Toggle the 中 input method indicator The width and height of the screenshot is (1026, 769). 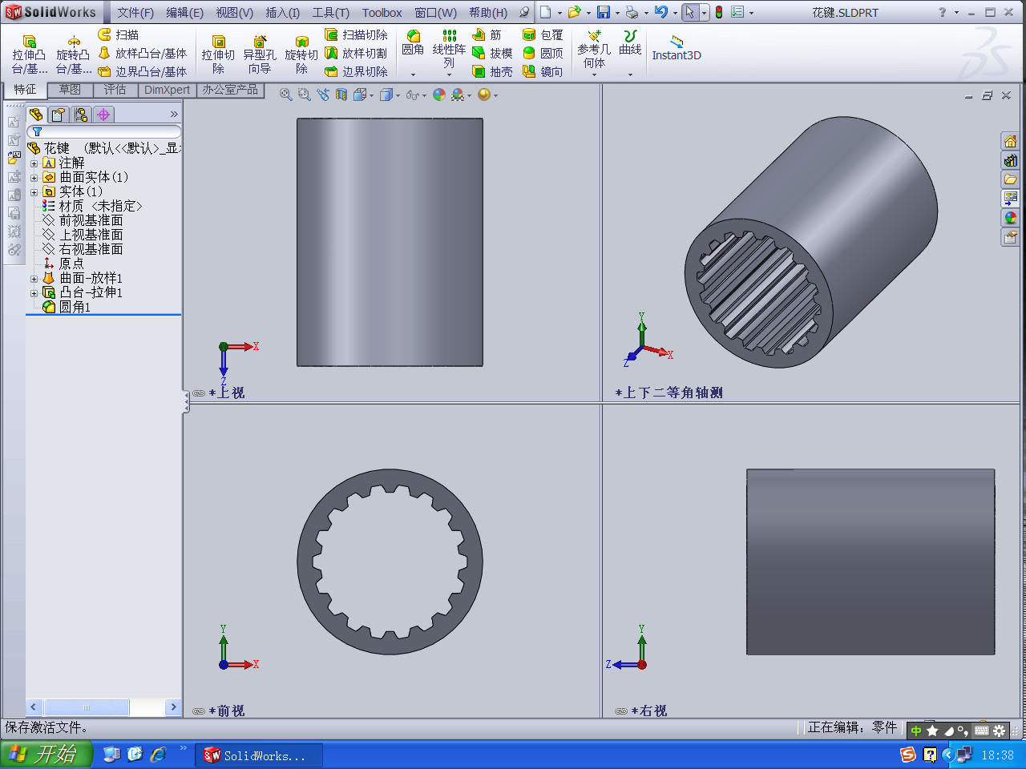[x=915, y=731]
